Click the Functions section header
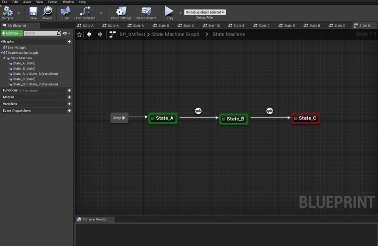The width and height of the screenshot is (378, 246). coord(36,91)
